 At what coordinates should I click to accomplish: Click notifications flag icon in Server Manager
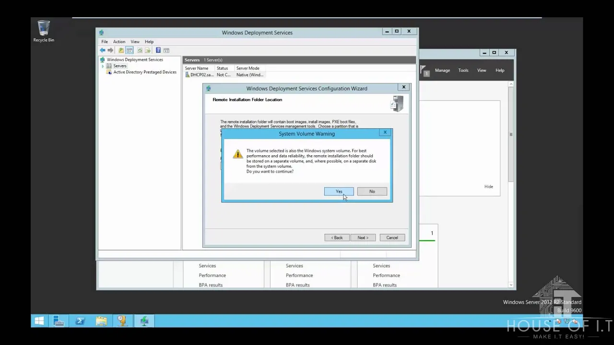(x=425, y=71)
